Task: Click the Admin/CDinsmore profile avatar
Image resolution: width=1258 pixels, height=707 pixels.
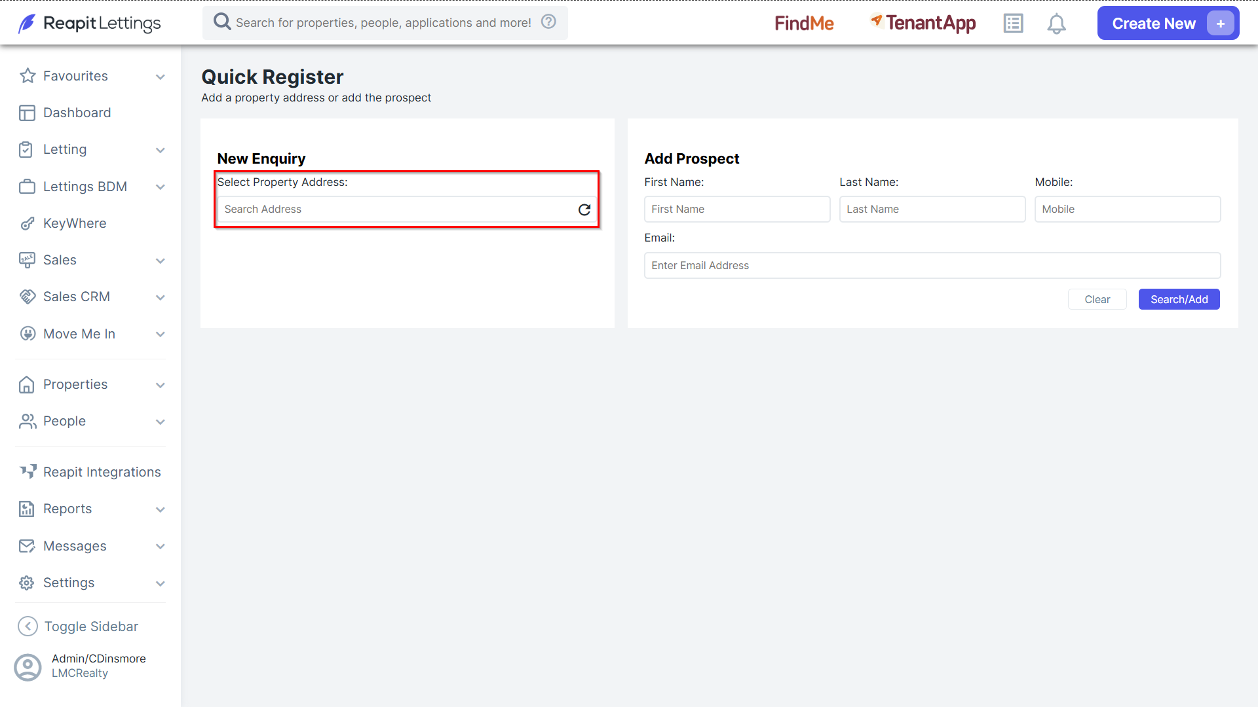Action: click(28, 667)
